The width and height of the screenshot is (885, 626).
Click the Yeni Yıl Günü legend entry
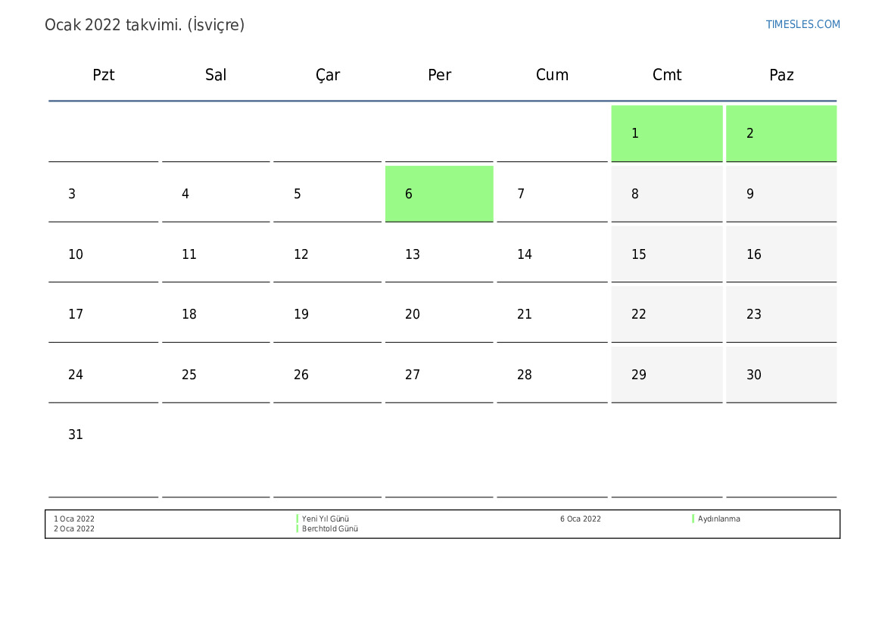click(326, 519)
